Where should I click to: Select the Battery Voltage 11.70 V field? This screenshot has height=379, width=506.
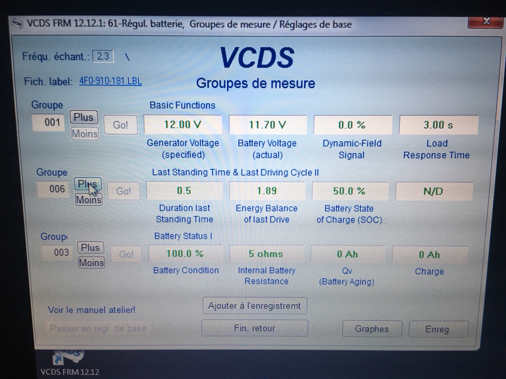268,125
